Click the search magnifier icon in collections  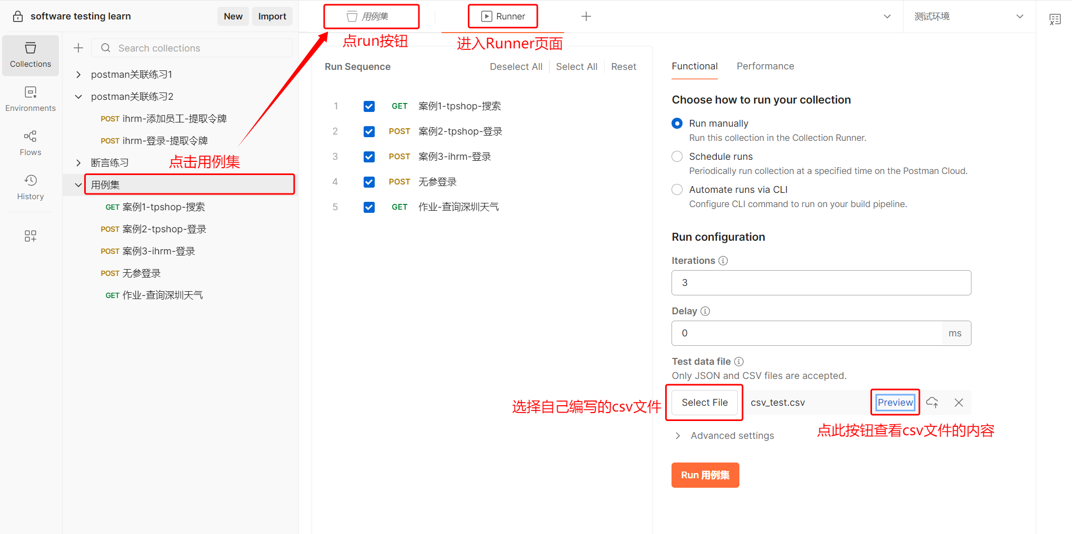[x=106, y=48]
